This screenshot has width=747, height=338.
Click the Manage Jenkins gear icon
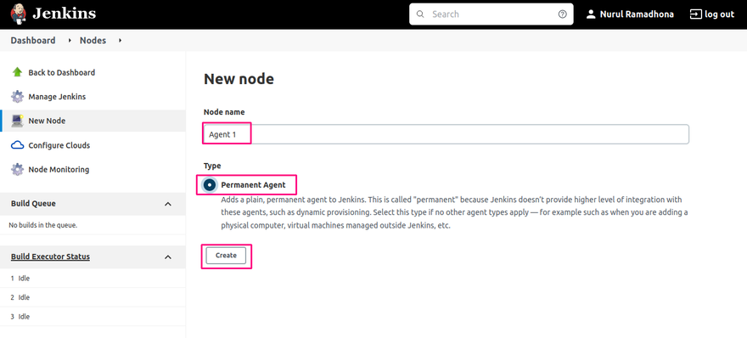[x=17, y=97]
